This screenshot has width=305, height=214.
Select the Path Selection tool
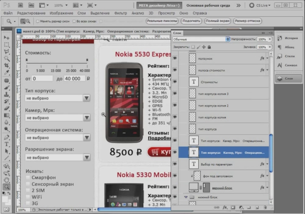click(x=7, y=151)
